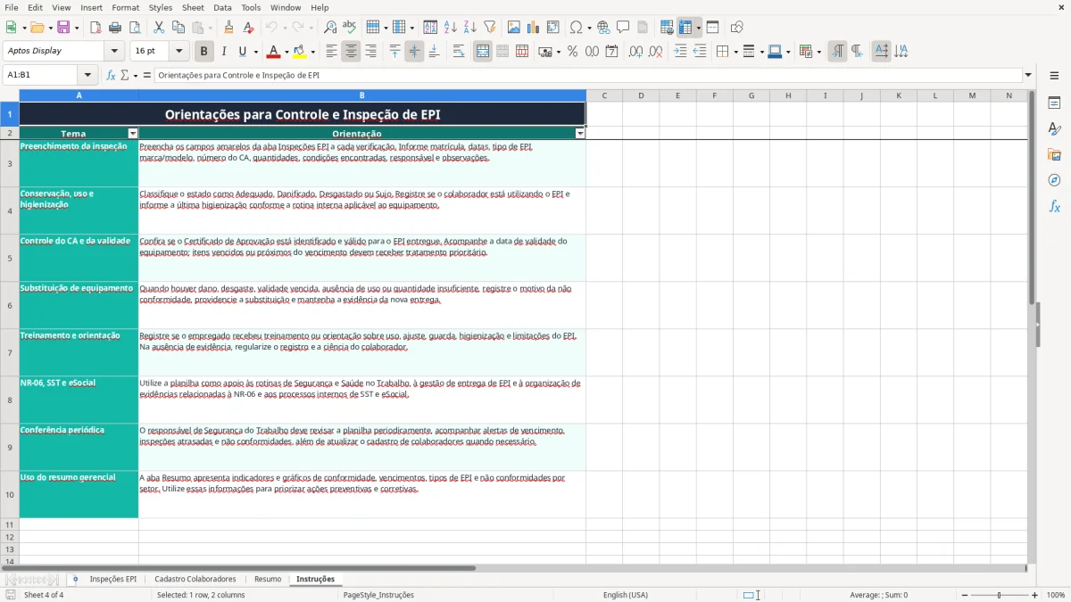
Task: Toggle Bold formatting
Action: coord(204,52)
